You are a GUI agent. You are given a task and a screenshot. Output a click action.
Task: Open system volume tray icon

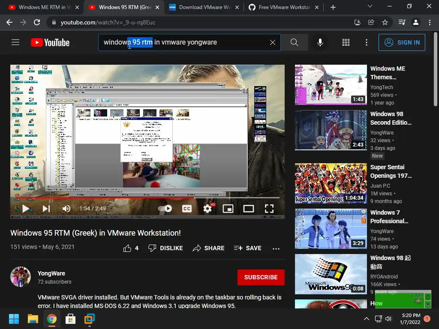(x=388, y=319)
